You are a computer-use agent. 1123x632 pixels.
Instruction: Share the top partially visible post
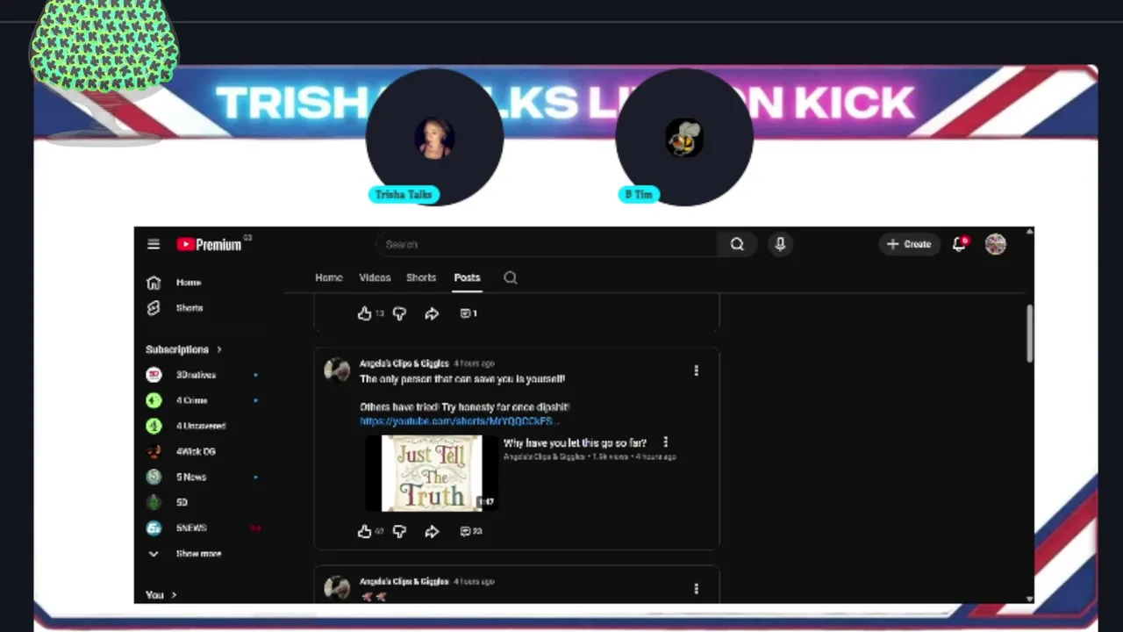pos(432,313)
